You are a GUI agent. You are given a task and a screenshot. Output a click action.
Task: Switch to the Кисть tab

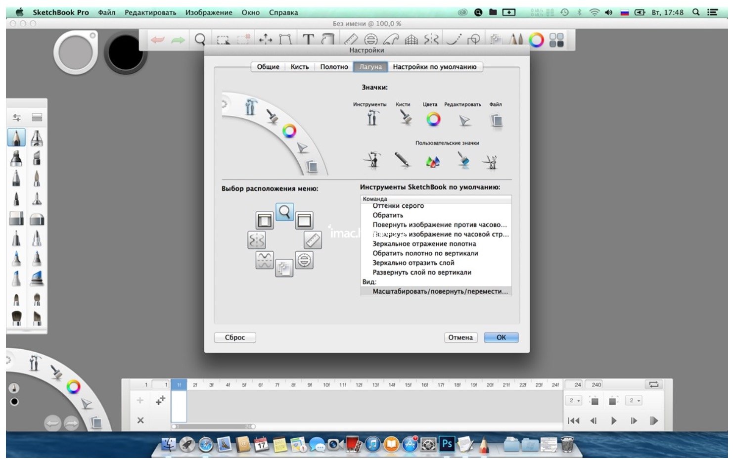coord(300,67)
